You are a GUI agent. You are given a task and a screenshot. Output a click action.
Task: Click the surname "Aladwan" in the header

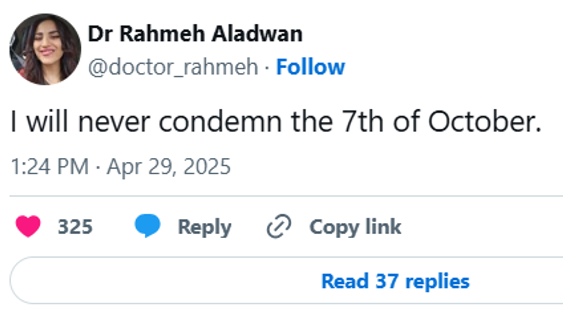point(258,34)
